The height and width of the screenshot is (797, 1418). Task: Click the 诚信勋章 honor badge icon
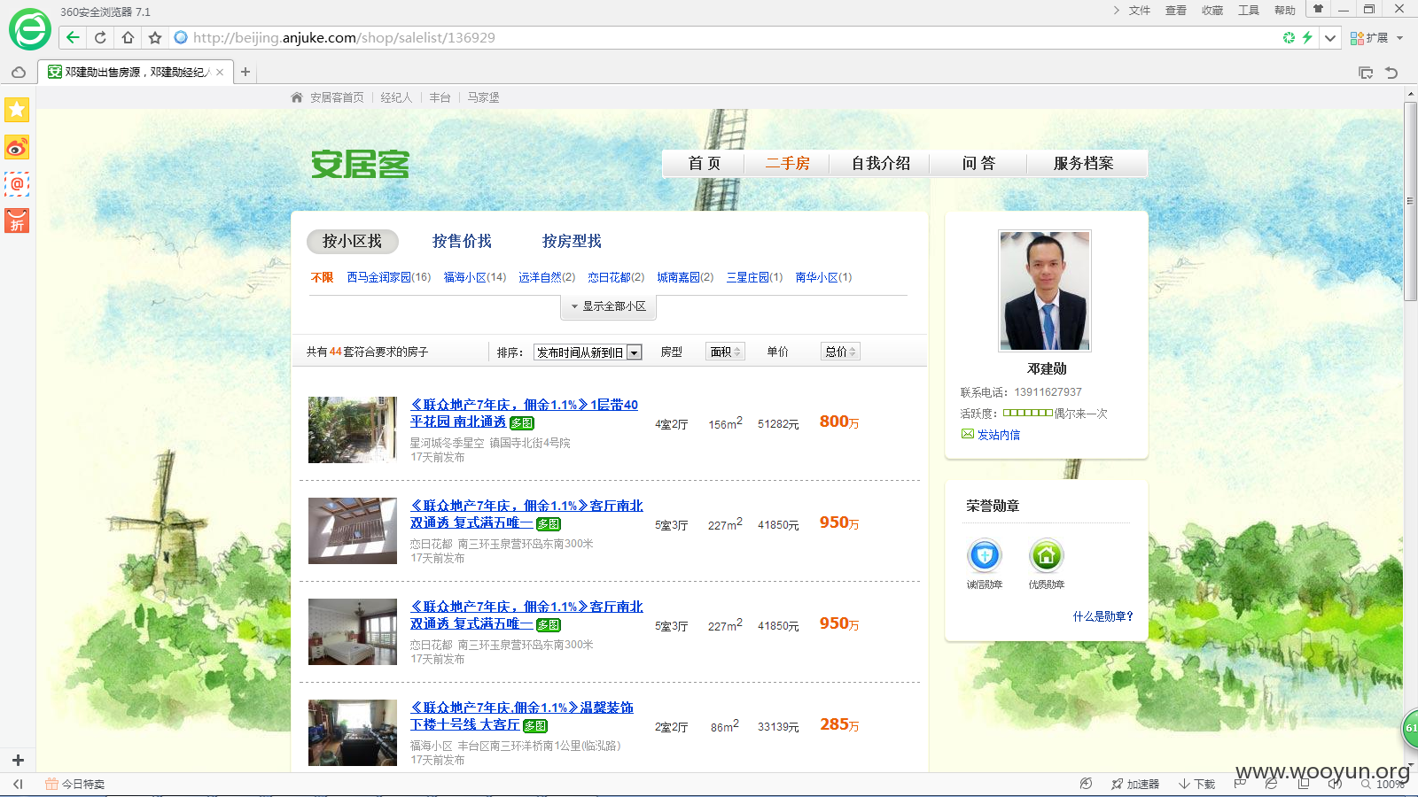985,556
